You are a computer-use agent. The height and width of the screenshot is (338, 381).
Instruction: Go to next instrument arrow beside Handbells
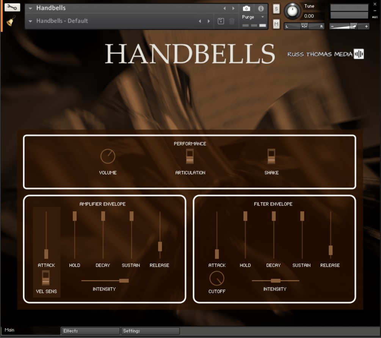[233, 8]
